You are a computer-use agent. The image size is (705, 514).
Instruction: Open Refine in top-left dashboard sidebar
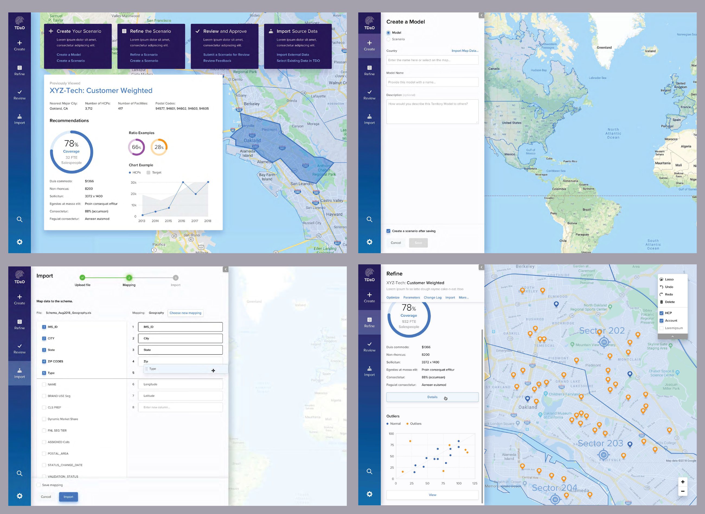[x=19, y=70]
